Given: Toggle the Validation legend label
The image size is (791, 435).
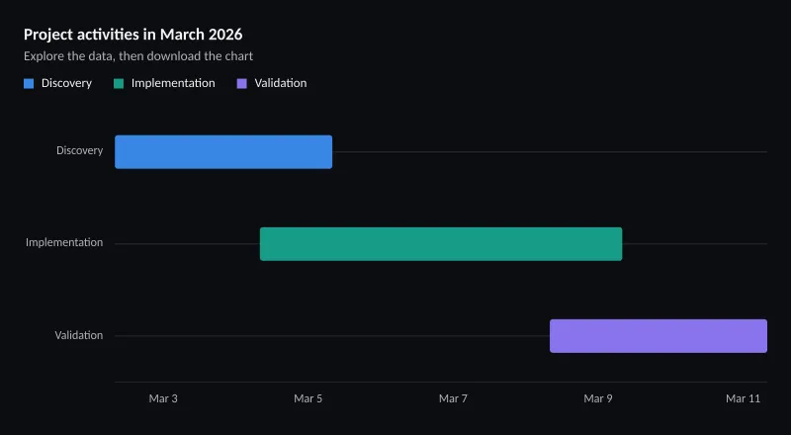Looking at the screenshot, I should coord(281,83).
